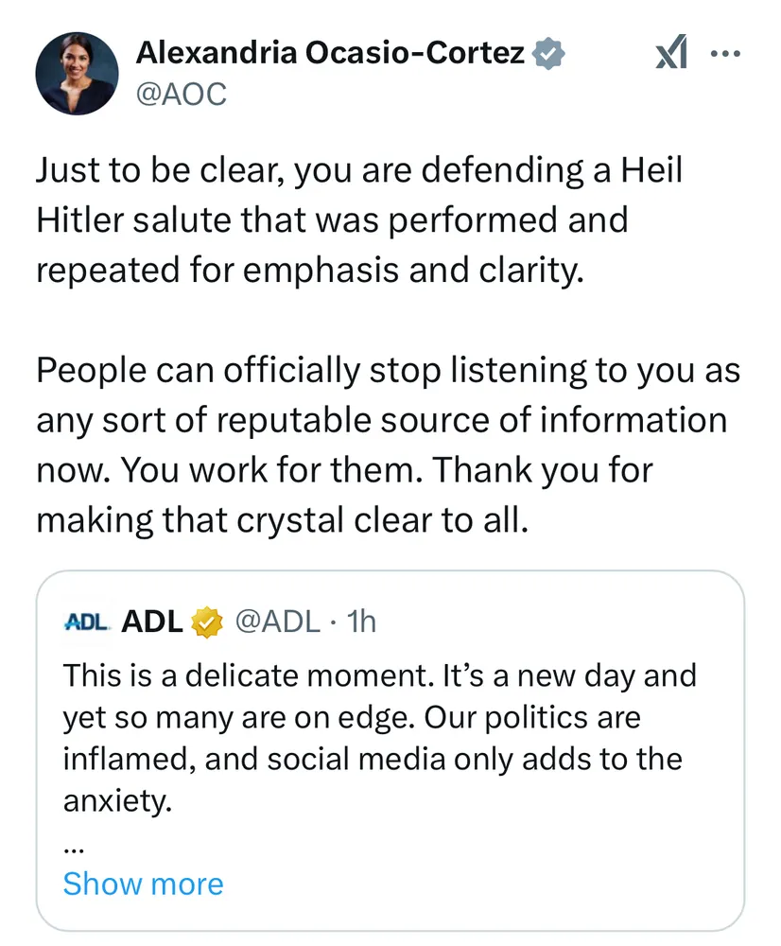Click the line 'making that crystal clear to all.'

click(x=279, y=519)
